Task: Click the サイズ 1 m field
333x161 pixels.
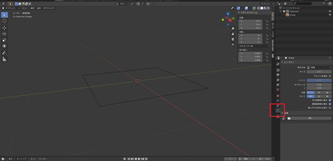Action: click(x=319, y=72)
